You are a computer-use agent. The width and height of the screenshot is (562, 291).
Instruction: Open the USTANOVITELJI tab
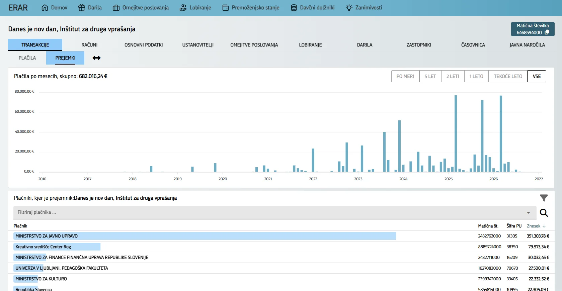pyautogui.click(x=198, y=45)
